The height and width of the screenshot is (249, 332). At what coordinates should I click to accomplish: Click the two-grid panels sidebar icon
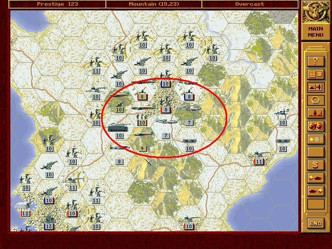[316, 74]
